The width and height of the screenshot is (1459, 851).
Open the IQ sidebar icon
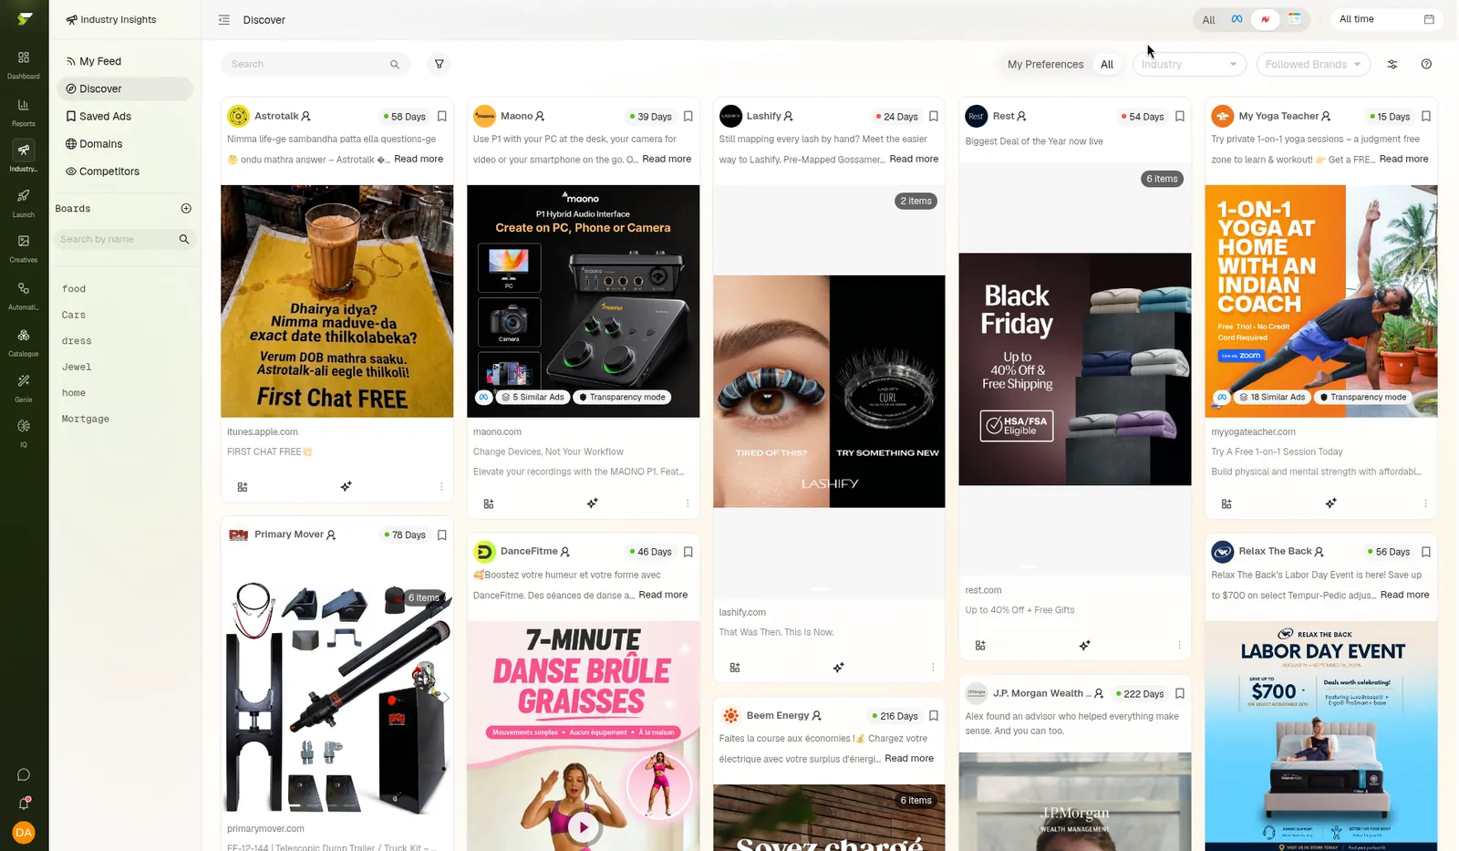[24, 432]
